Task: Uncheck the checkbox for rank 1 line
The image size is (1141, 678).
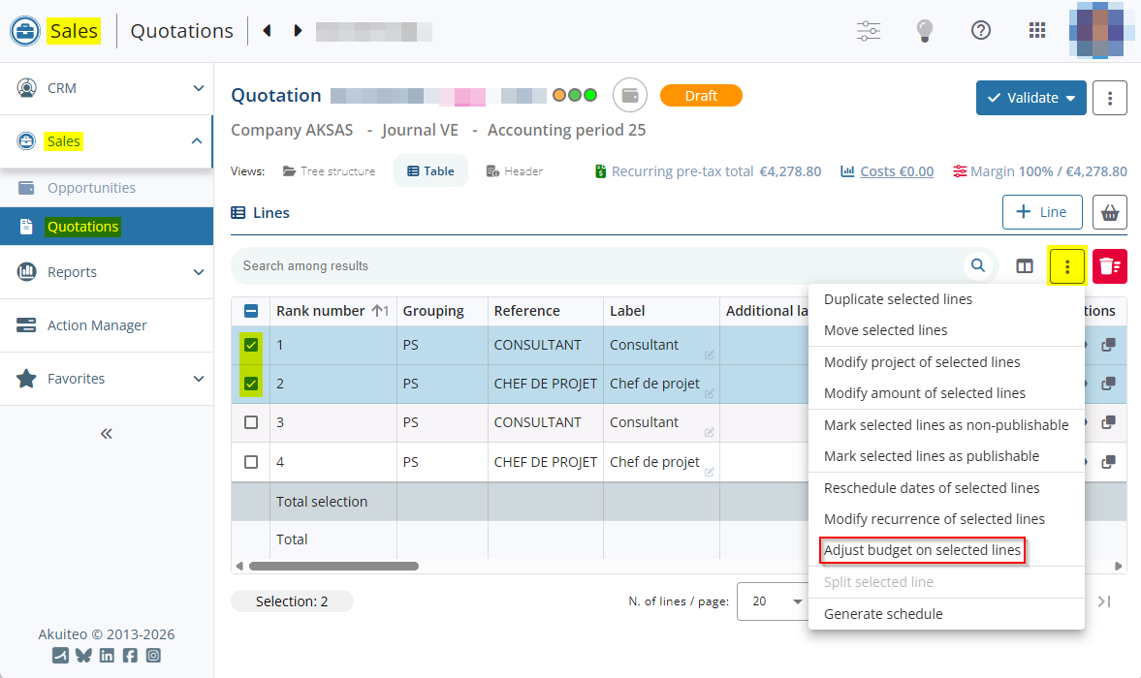Action: (x=251, y=345)
